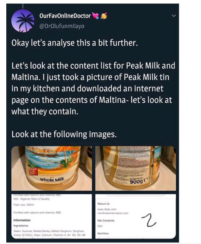The height and width of the screenshot is (244, 201).
Task: Open the Net Contents screenshot image
Action: pyautogui.click(x=135, y=216)
